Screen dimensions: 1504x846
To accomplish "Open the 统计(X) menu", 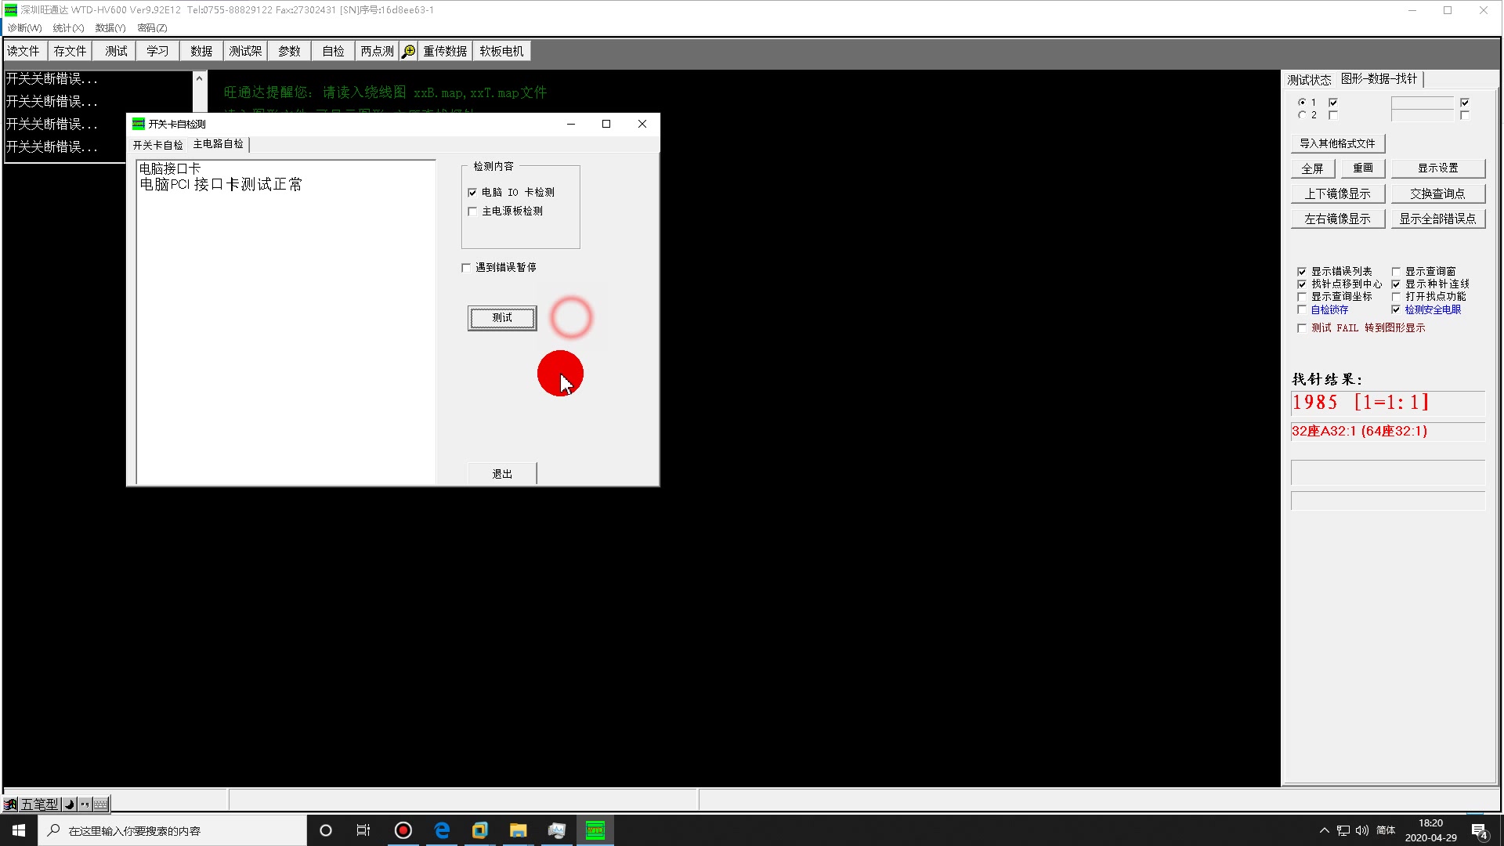I will 68,27.
